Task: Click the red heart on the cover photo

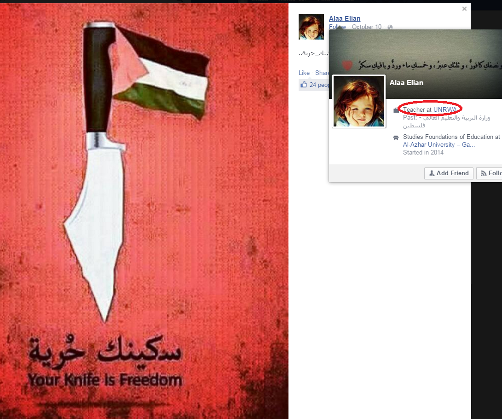Action: point(347,65)
